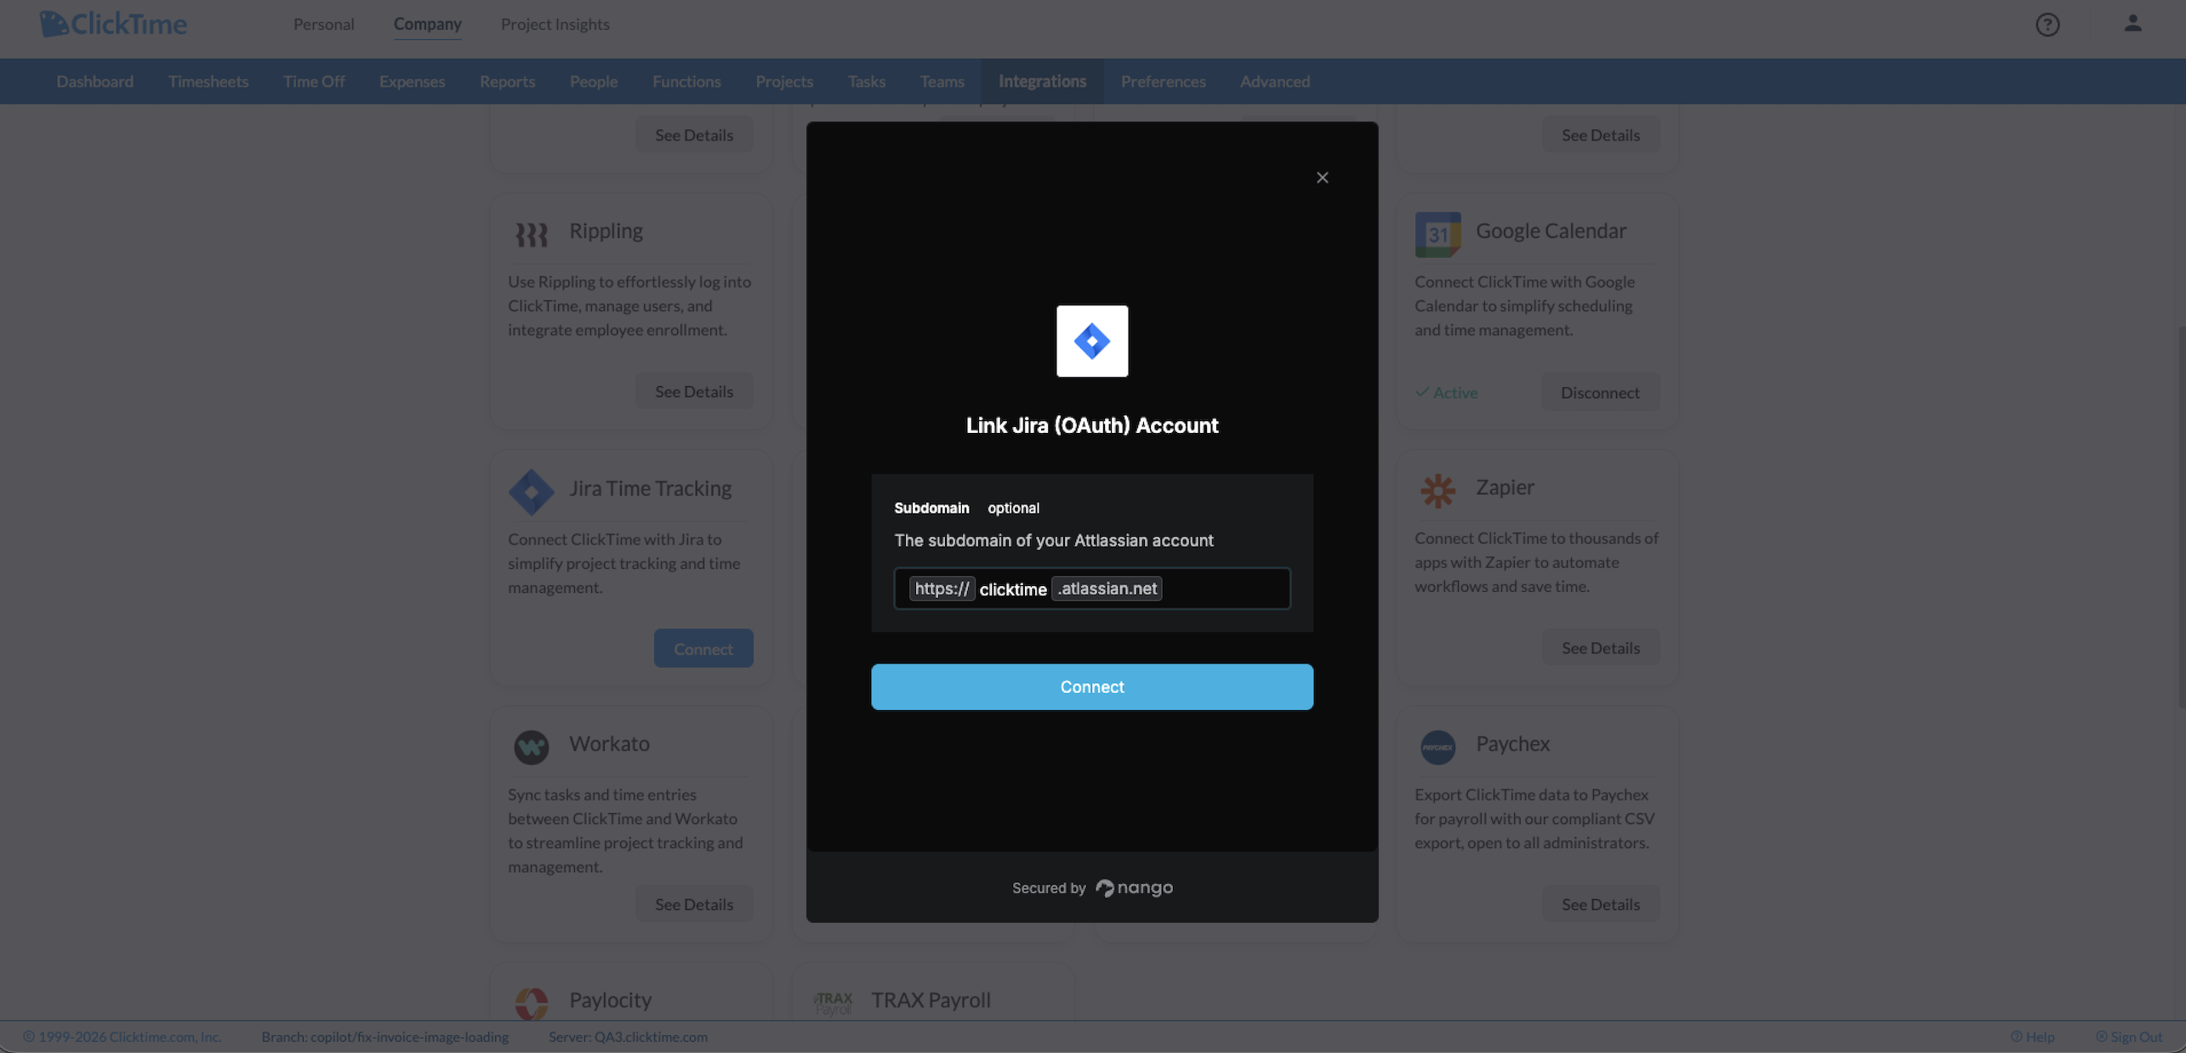Viewport: 2186px width, 1053px height.
Task: Click See Details on Rippling card
Action: pos(694,391)
